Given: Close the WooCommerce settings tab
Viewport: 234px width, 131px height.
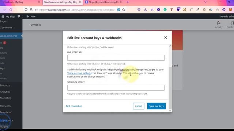Looking at the screenshot, I should [80, 2].
